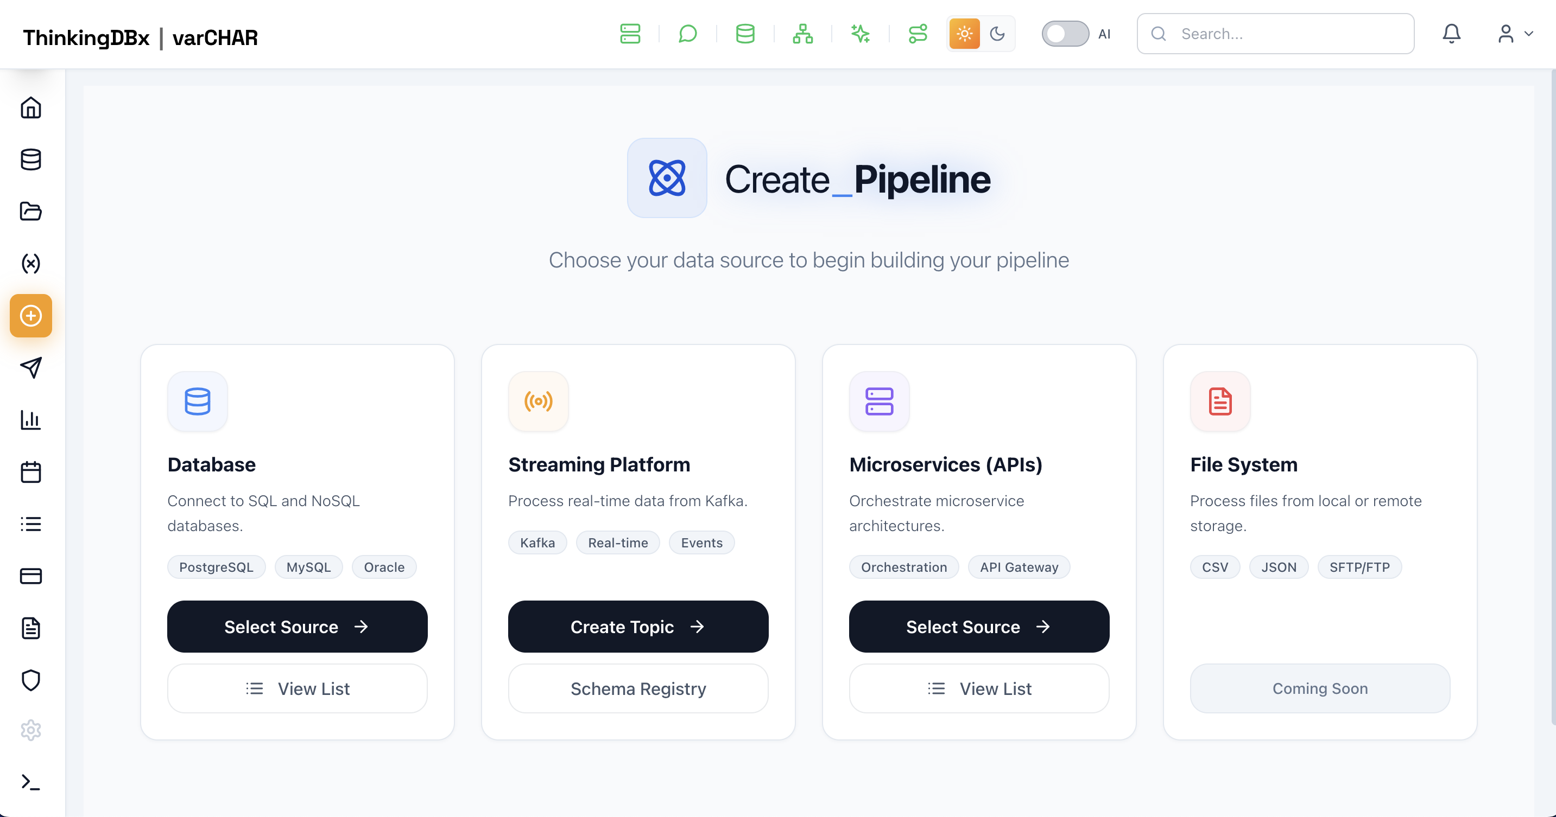Click Create Topic button
The width and height of the screenshot is (1556, 817).
(x=638, y=627)
